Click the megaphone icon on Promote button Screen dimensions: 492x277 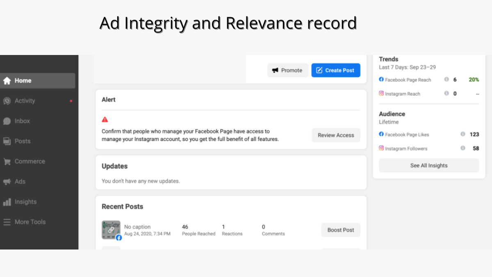click(x=276, y=70)
